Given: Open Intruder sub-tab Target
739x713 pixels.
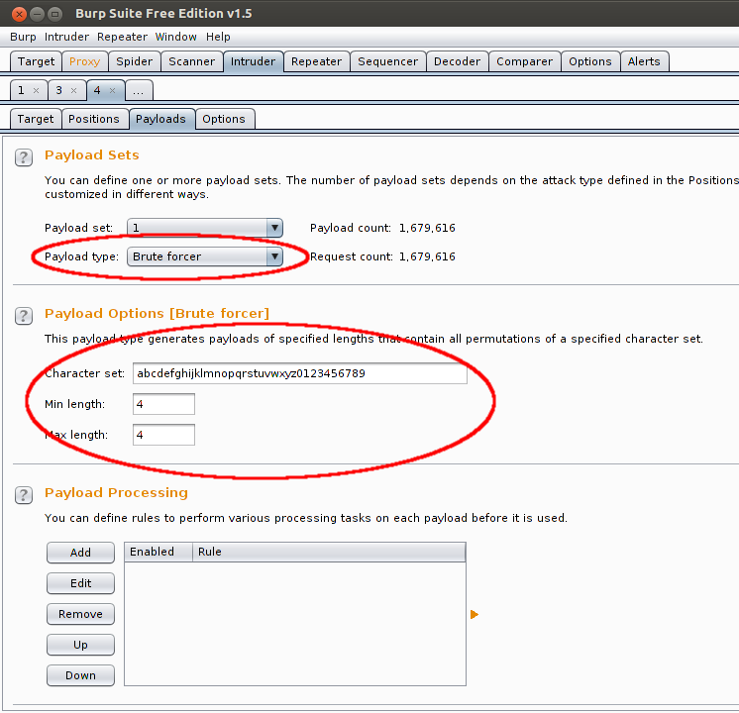Looking at the screenshot, I should coord(36,119).
